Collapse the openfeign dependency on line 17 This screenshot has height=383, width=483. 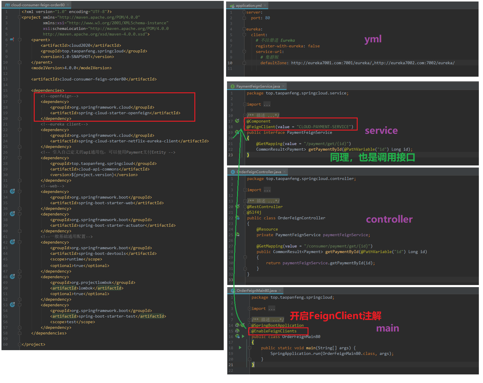point(20,102)
